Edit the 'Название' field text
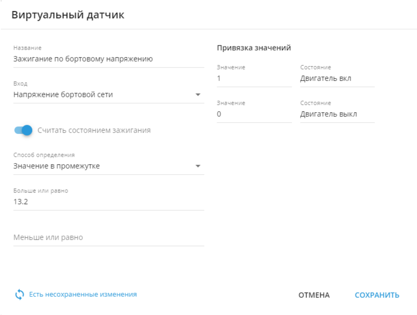Viewport: 417px width, 315px height. pyautogui.click(x=109, y=59)
